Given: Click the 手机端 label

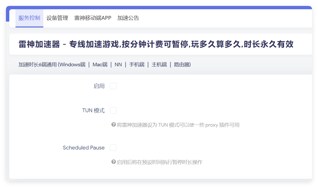Looking at the screenshot, I should [x=137, y=65].
